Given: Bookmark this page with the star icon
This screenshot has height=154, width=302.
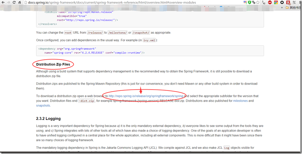Looking at the screenshot, I should click(258, 3).
